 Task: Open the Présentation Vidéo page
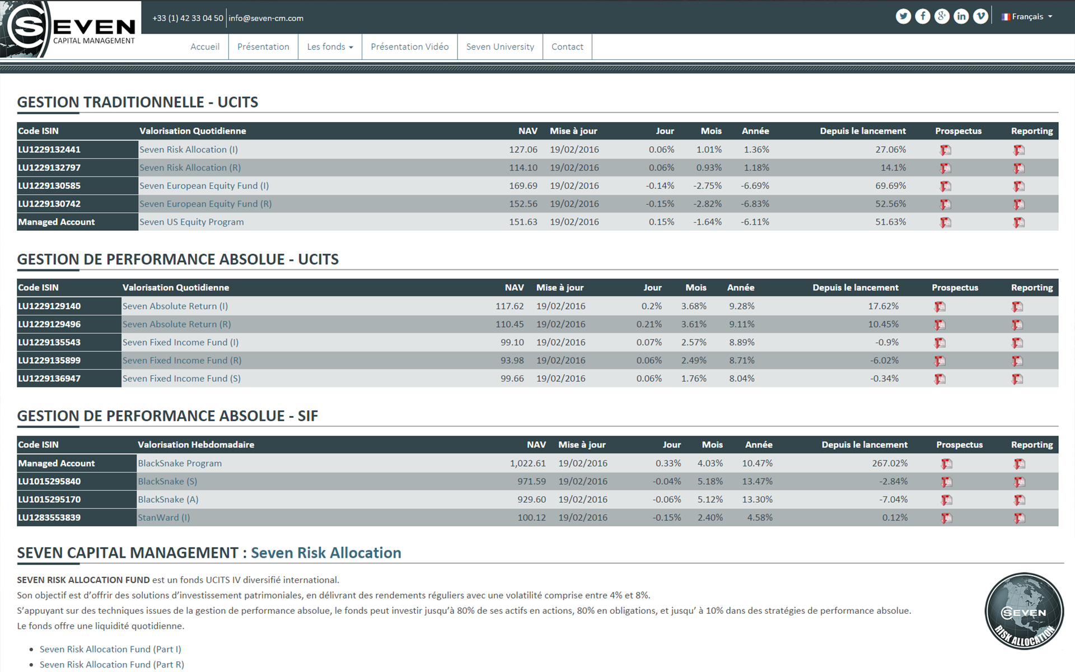(x=410, y=46)
